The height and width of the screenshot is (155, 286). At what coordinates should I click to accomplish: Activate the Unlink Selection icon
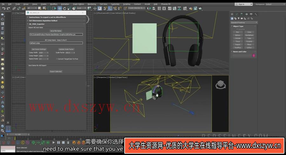[x=19, y=8]
